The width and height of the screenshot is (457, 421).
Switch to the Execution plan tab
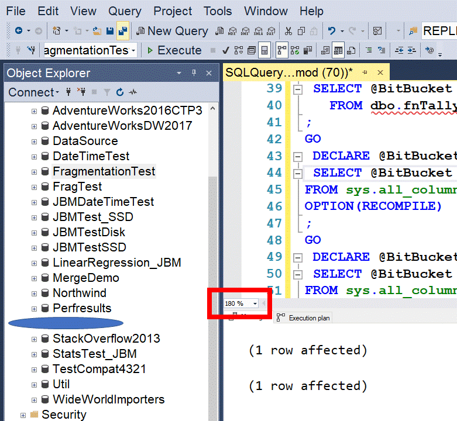pyautogui.click(x=304, y=318)
